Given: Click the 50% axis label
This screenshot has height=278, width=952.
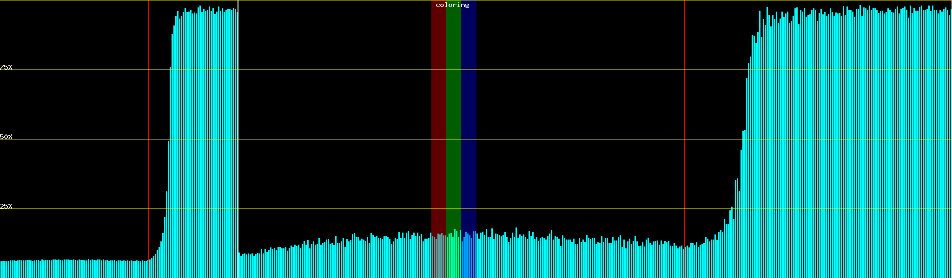Looking at the screenshot, I should click(x=7, y=137).
